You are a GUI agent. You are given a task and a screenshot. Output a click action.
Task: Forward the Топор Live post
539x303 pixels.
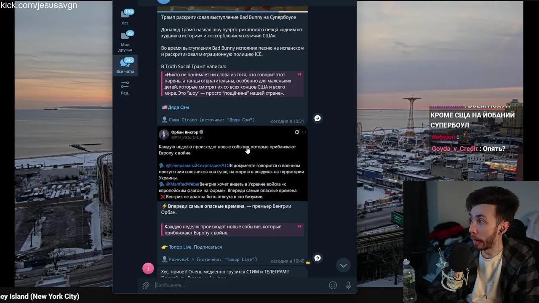pos(318,258)
